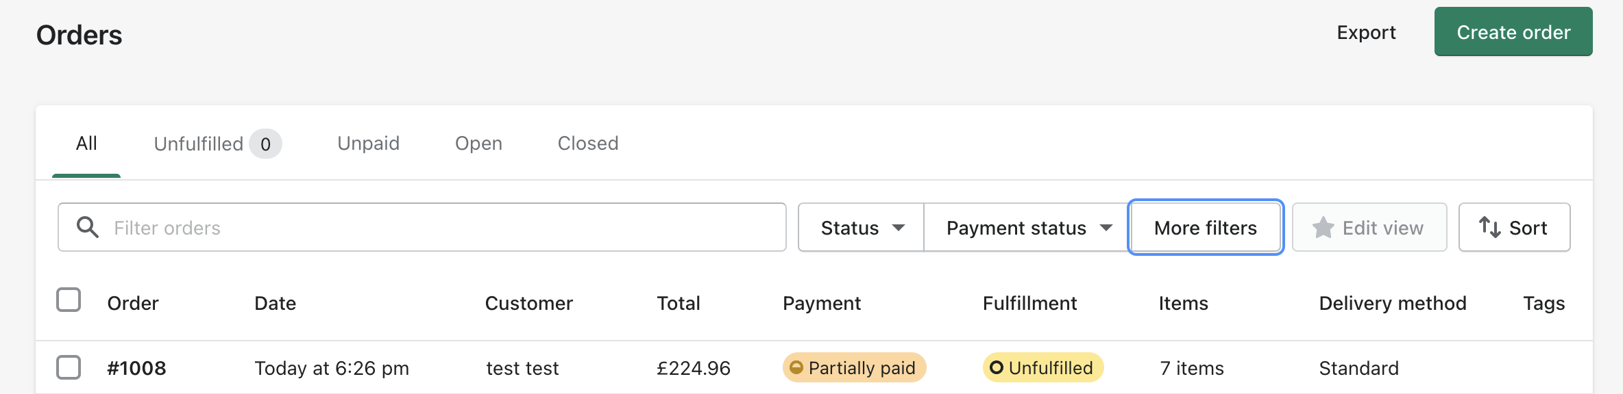Click the Export link

coord(1365,33)
